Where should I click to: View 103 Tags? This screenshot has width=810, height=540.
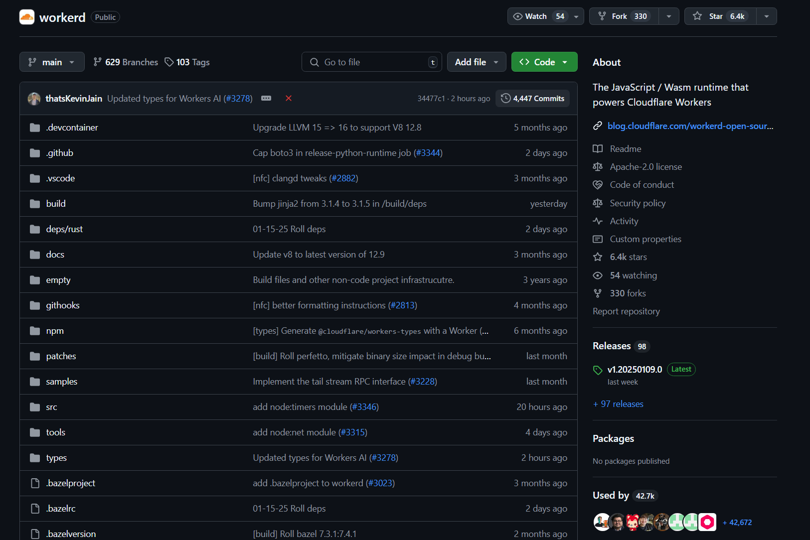point(187,62)
